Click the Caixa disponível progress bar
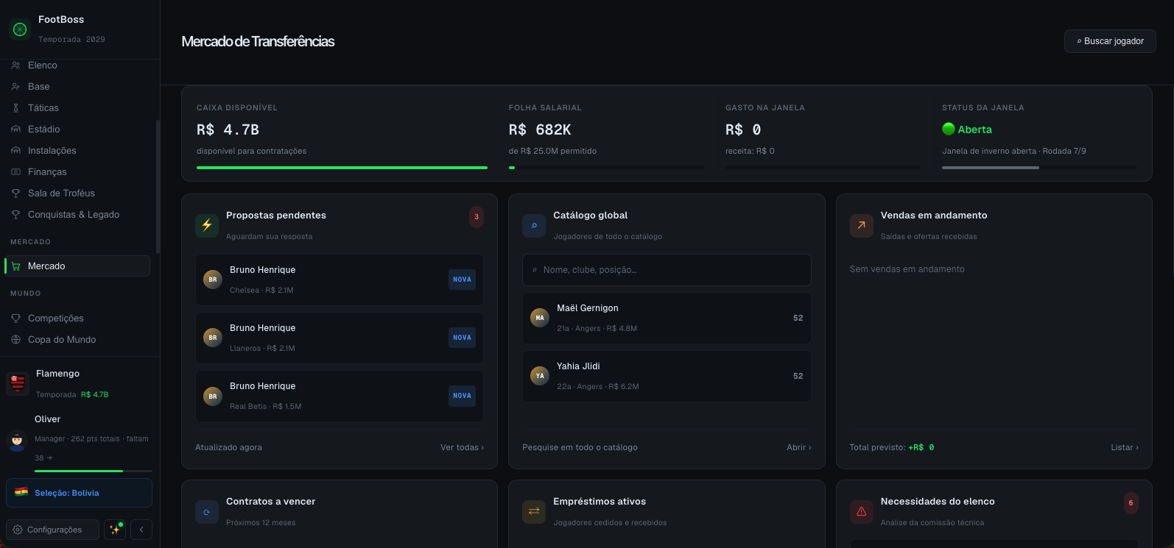 coord(342,168)
